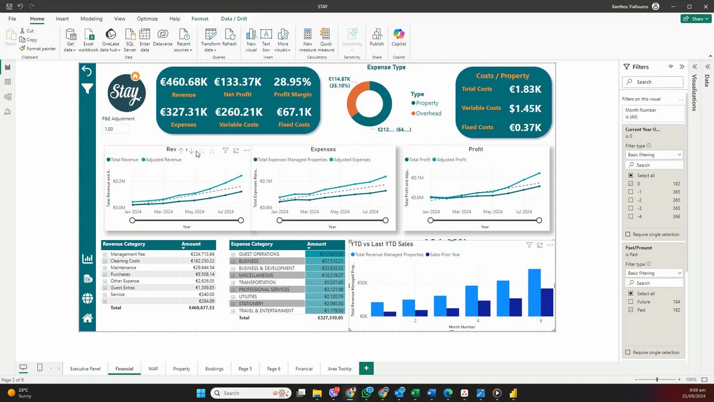Screen dimensions: 714x402
Task: Check the -4 option in Current Year filter
Action: point(631,216)
